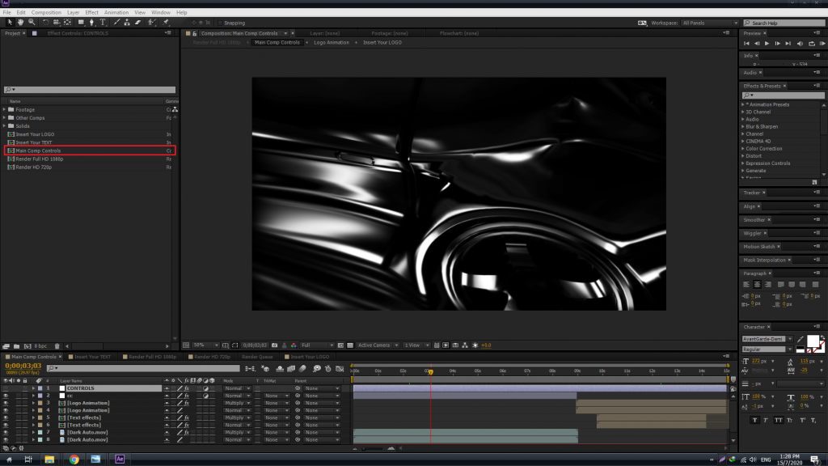The image size is (828, 466).
Task: Open the Graph Editor in timeline
Action: tap(340, 369)
